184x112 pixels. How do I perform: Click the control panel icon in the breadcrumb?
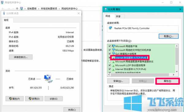(x=21, y=9)
